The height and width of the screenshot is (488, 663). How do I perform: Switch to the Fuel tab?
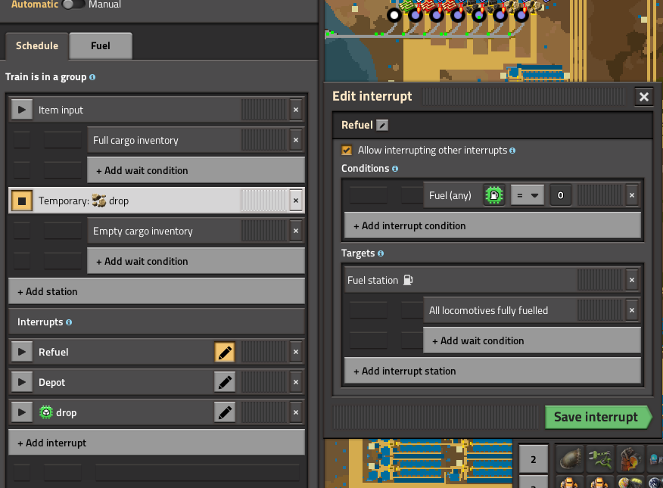coord(101,45)
